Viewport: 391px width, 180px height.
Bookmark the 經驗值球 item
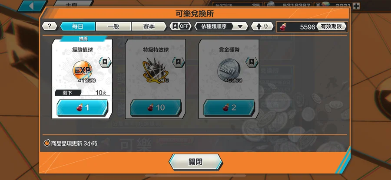[105, 62]
